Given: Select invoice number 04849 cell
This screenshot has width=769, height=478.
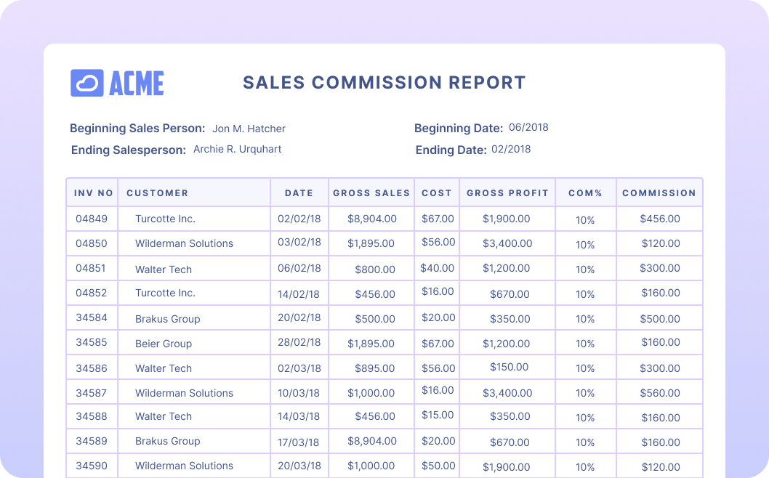Looking at the screenshot, I should tap(92, 219).
